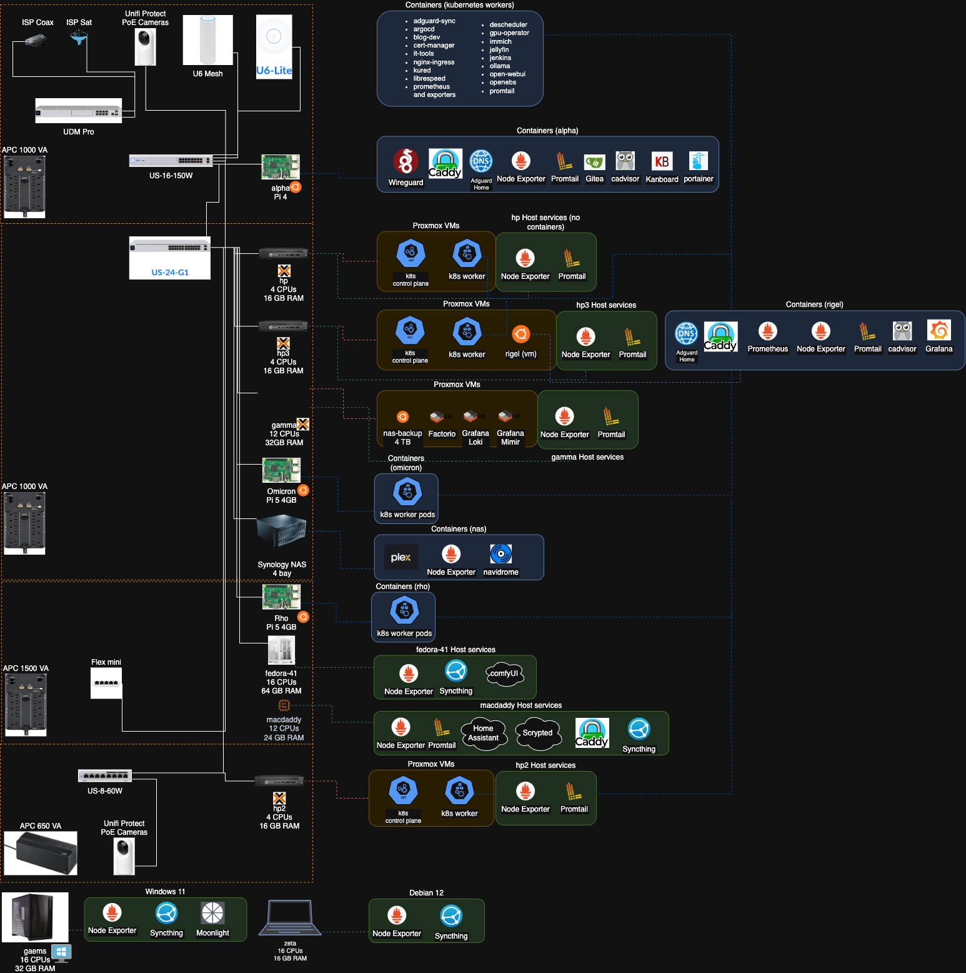
Task: Click the UDM Pro router image
Action: click(78, 111)
